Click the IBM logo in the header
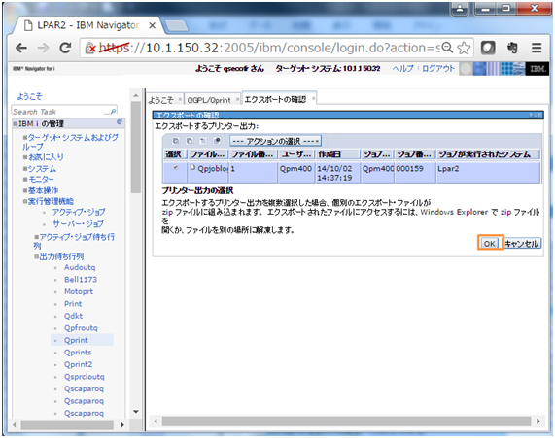The height and width of the screenshot is (438, 555). point(538,69)
